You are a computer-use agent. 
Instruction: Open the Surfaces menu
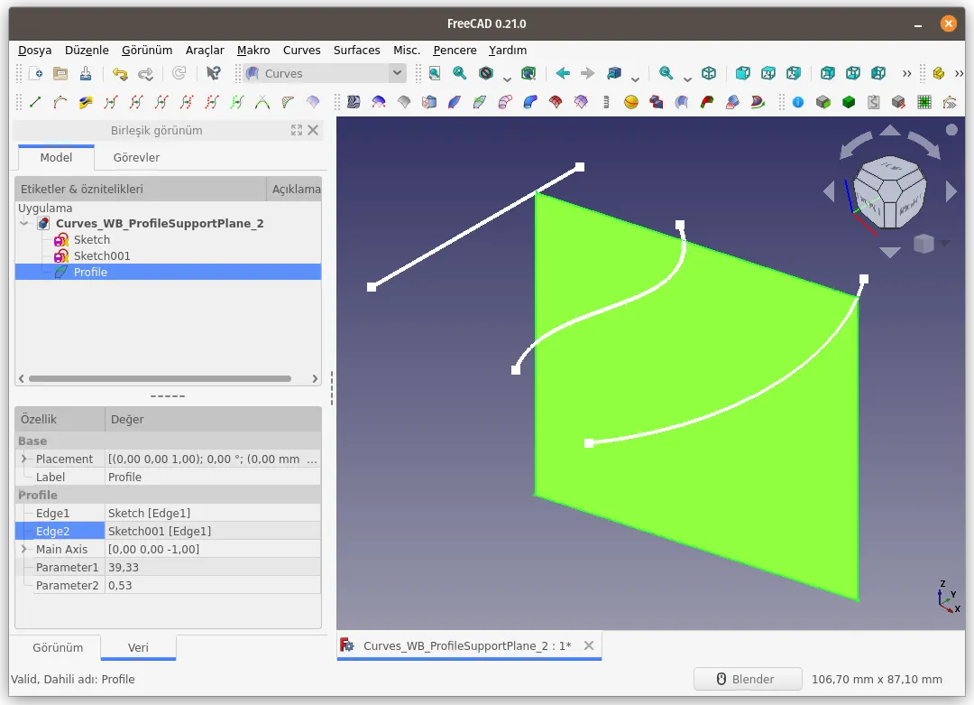click(x=356, y=51)
